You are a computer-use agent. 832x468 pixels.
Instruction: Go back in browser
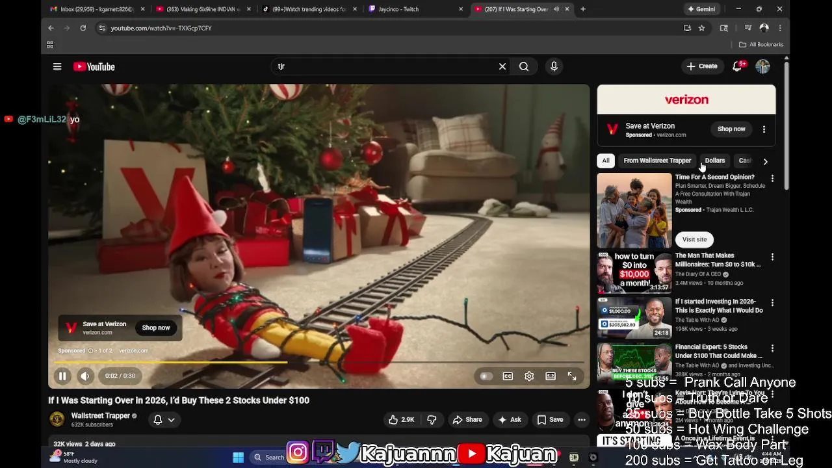click(x=51, y=28)
